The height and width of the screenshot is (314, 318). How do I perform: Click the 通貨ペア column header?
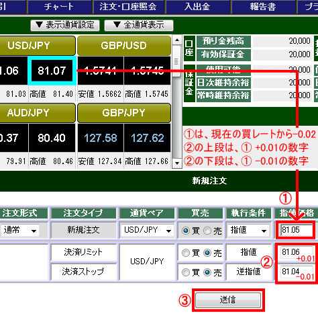[x=147, y=213]
